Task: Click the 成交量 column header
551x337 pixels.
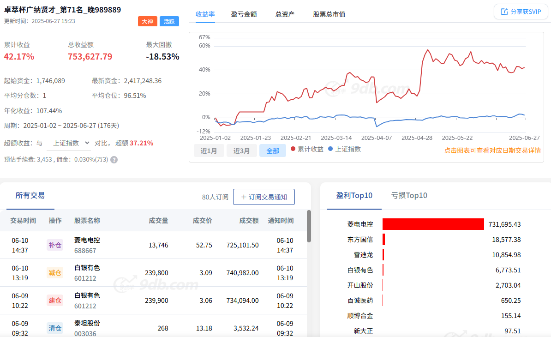Action: click(x=158, y=221)
